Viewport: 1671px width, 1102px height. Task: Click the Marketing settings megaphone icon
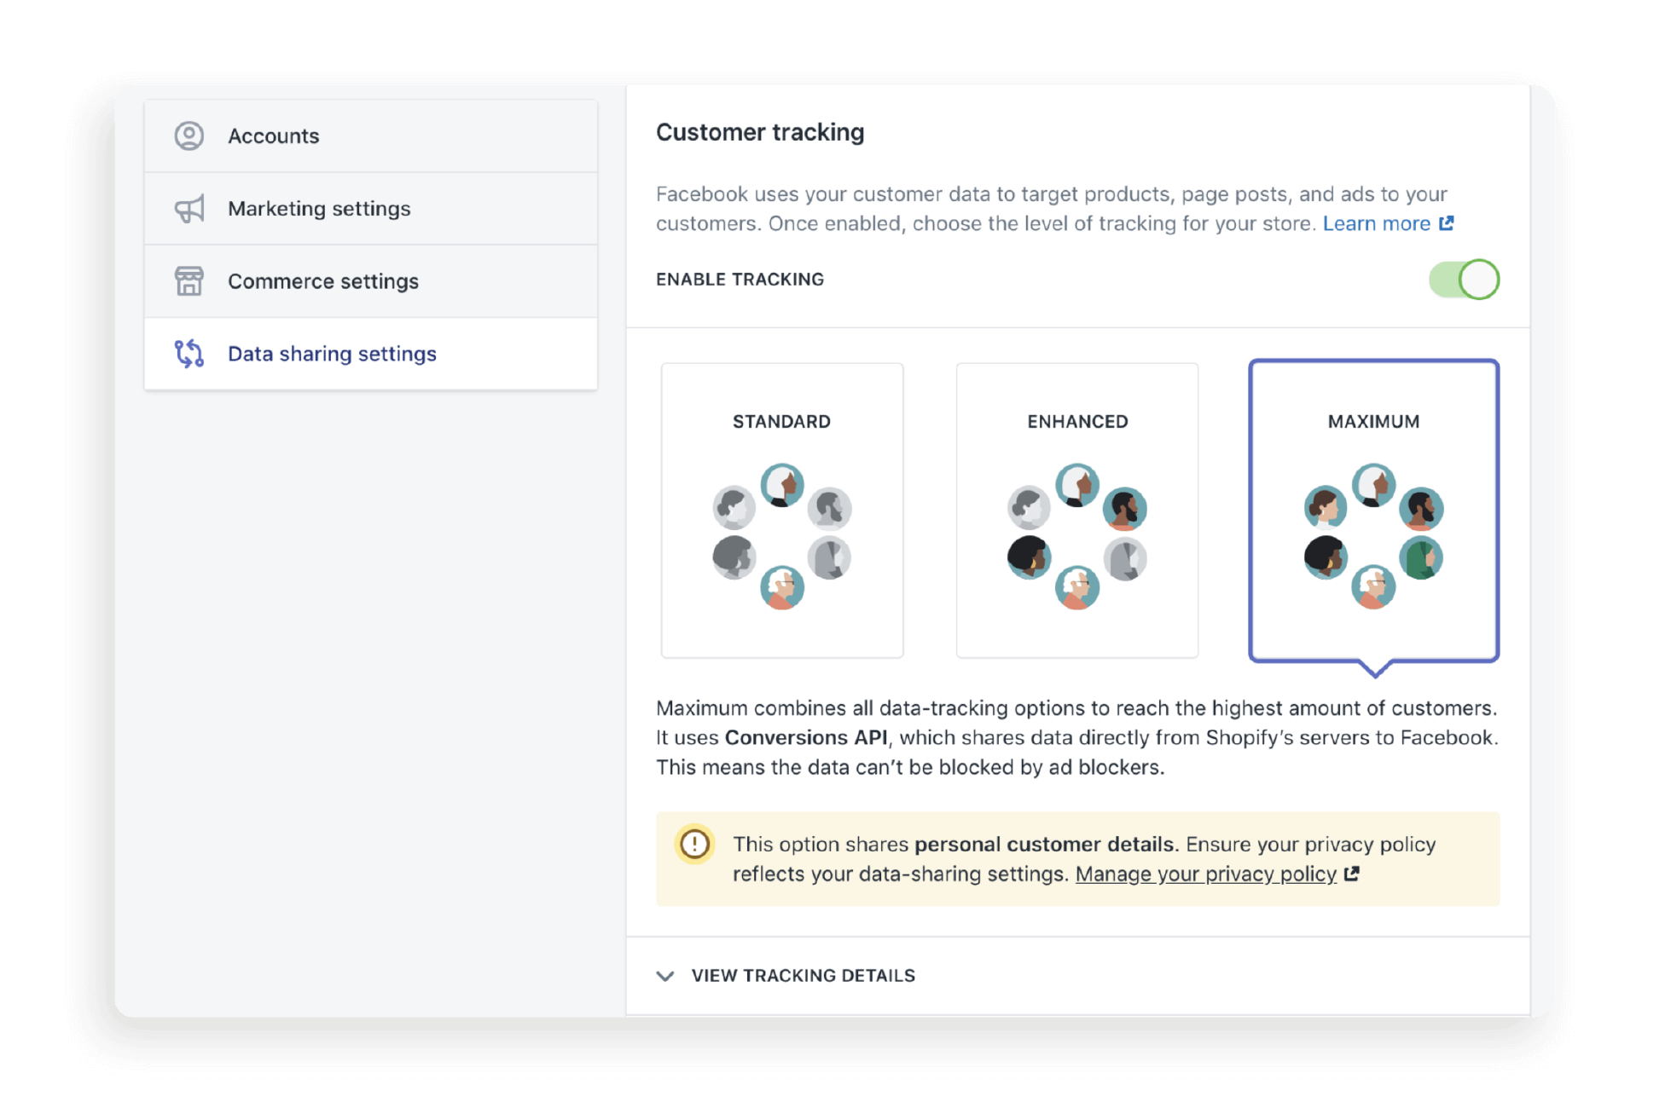(189, 209)
